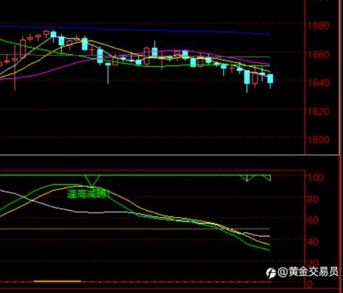Click the 1800 price axis label
This screenshot has width=343, height=293.
point(319,139)
